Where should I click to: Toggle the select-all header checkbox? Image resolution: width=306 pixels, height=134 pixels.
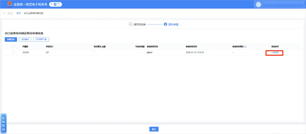point(13,47)
